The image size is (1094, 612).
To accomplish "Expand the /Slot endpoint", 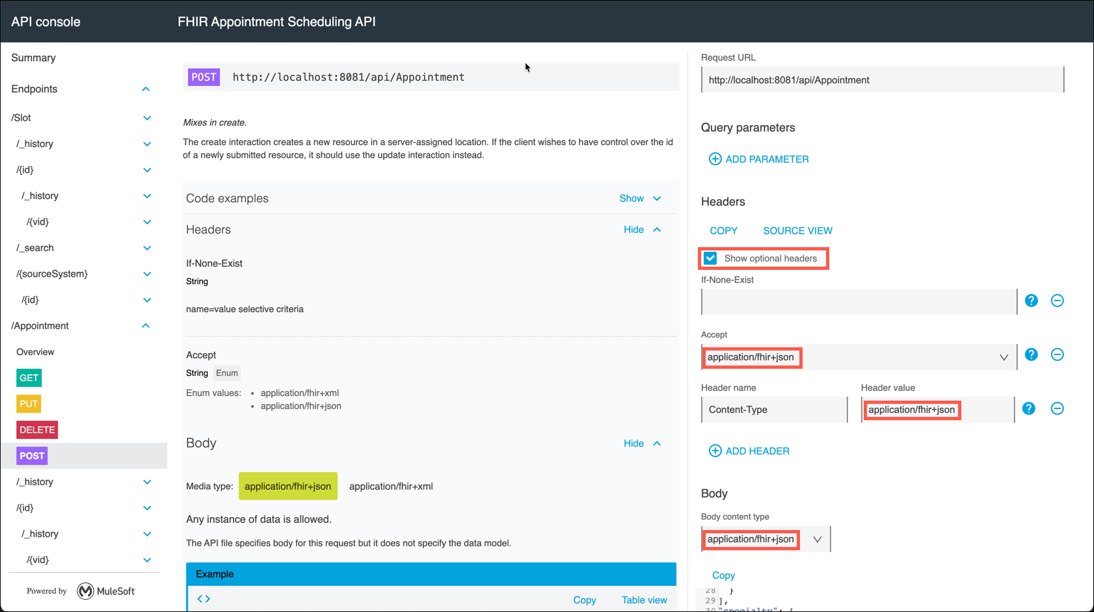I will pos(147,118).
